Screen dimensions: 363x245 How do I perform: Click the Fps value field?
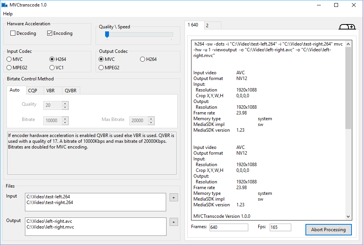[x=280, y=227]
